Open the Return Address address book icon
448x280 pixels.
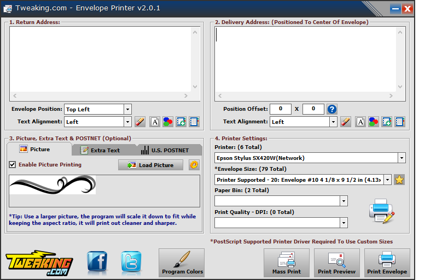point(194,122)
